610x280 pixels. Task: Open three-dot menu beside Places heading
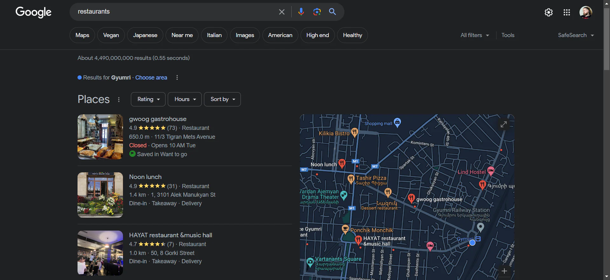(119, 99)
